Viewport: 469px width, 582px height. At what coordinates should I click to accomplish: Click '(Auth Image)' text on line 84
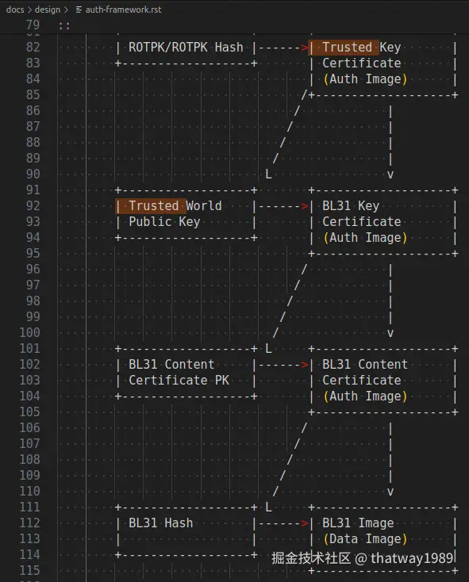click(365, 79)
